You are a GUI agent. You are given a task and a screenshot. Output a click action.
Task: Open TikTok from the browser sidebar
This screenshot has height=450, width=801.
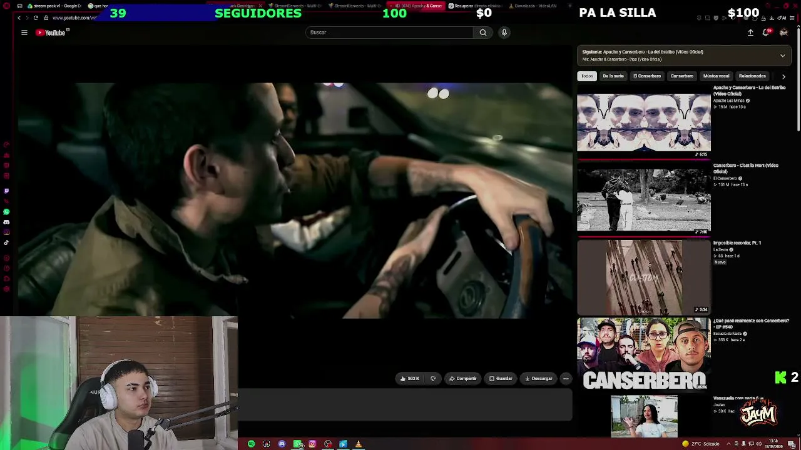pyautogui.click(x=6, y=242)
